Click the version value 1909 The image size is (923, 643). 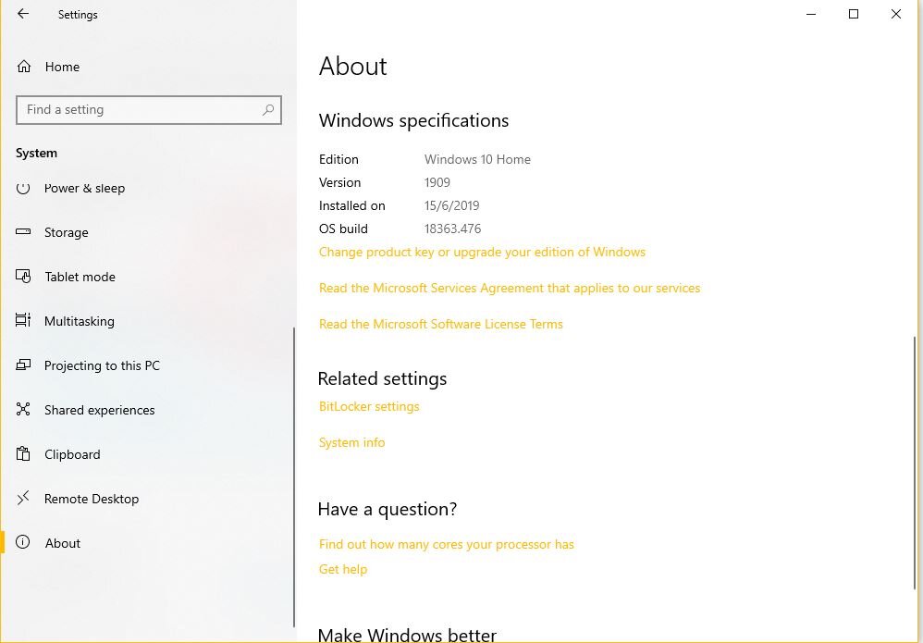[437, 182]
